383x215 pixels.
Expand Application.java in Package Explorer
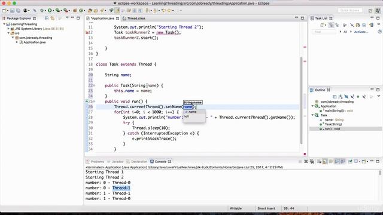pos(17,42)
